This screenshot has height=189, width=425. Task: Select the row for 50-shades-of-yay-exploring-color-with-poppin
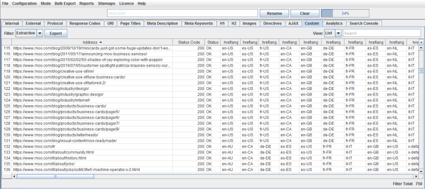point(210,59)
